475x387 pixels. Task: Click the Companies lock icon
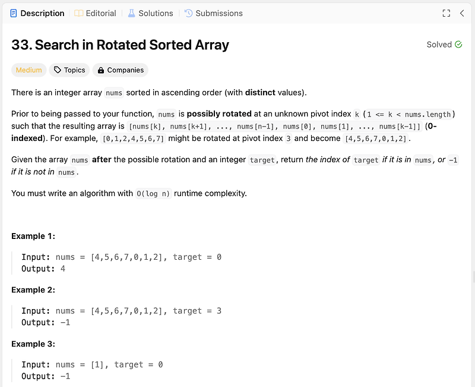101,70
